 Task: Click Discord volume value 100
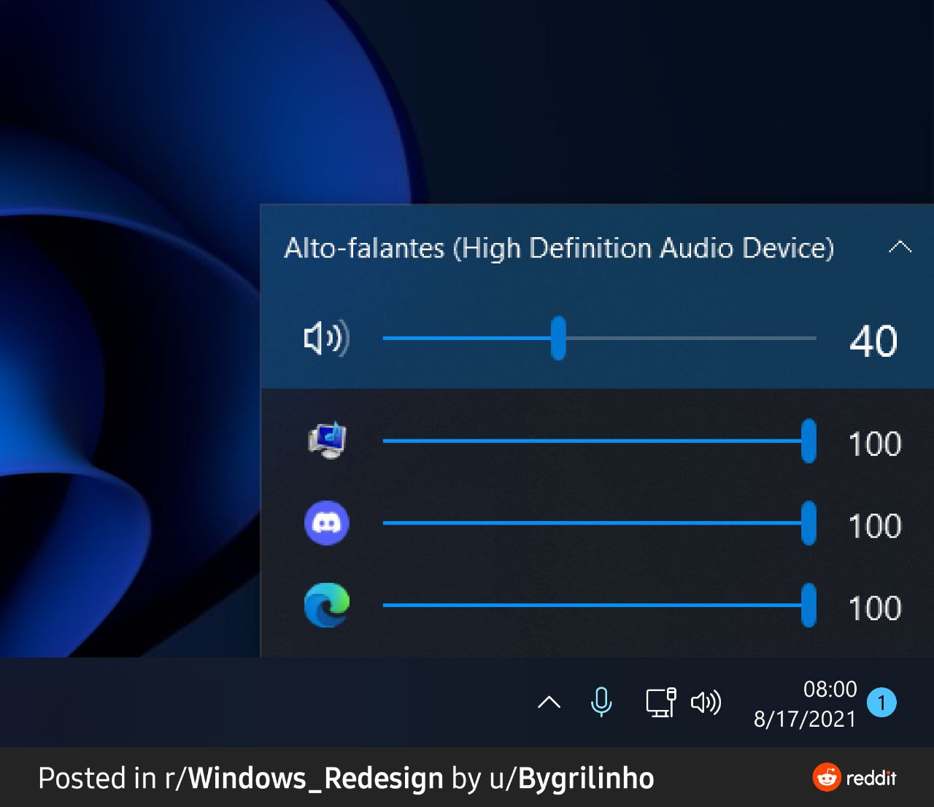coord(875,526)
